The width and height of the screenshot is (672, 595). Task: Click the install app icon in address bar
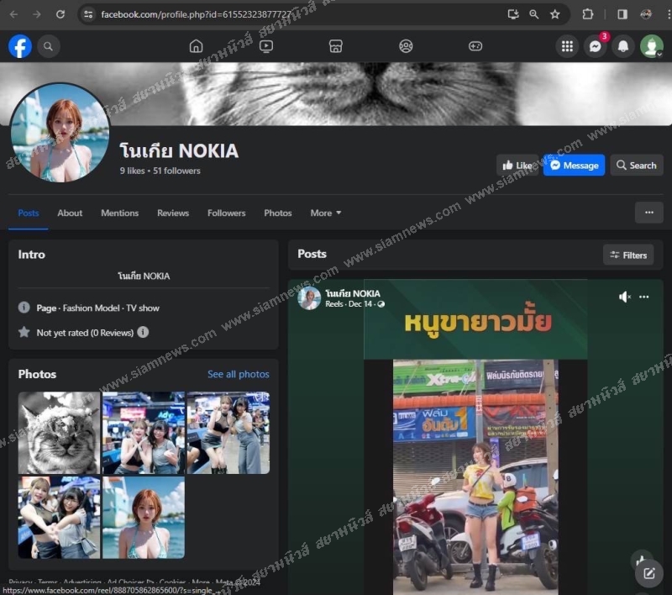[513, 14]
